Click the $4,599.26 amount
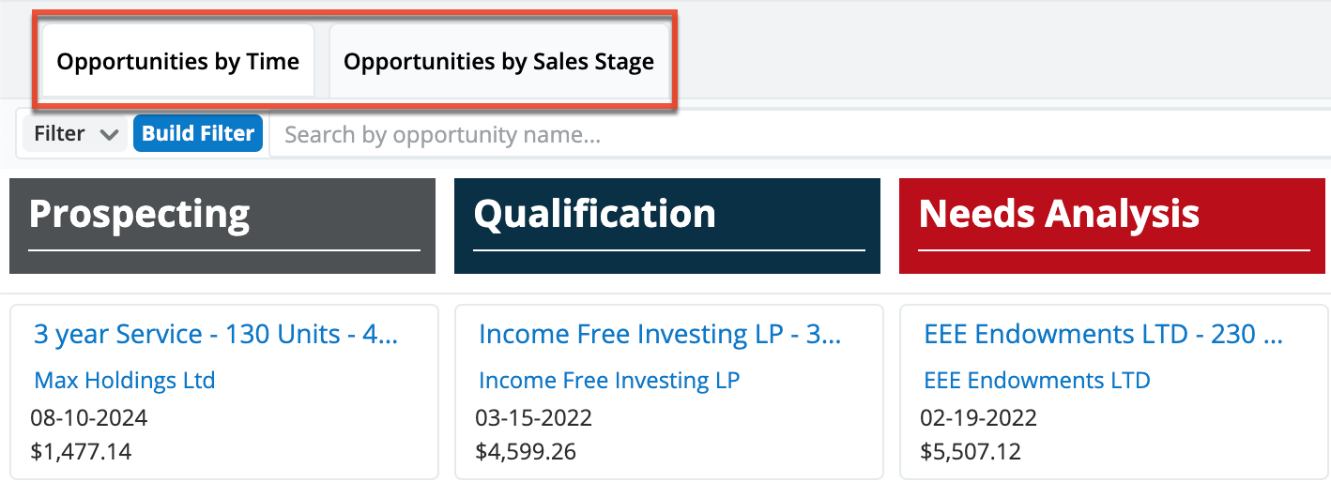 [x=526, y=452]
